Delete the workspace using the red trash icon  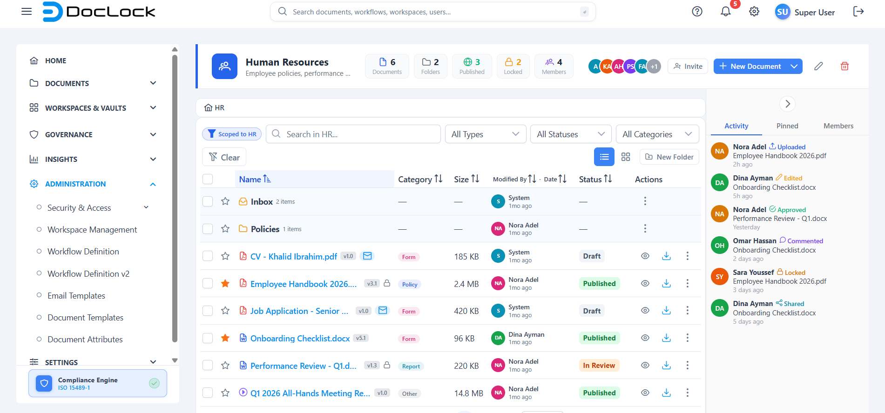(x=844, y=66)
